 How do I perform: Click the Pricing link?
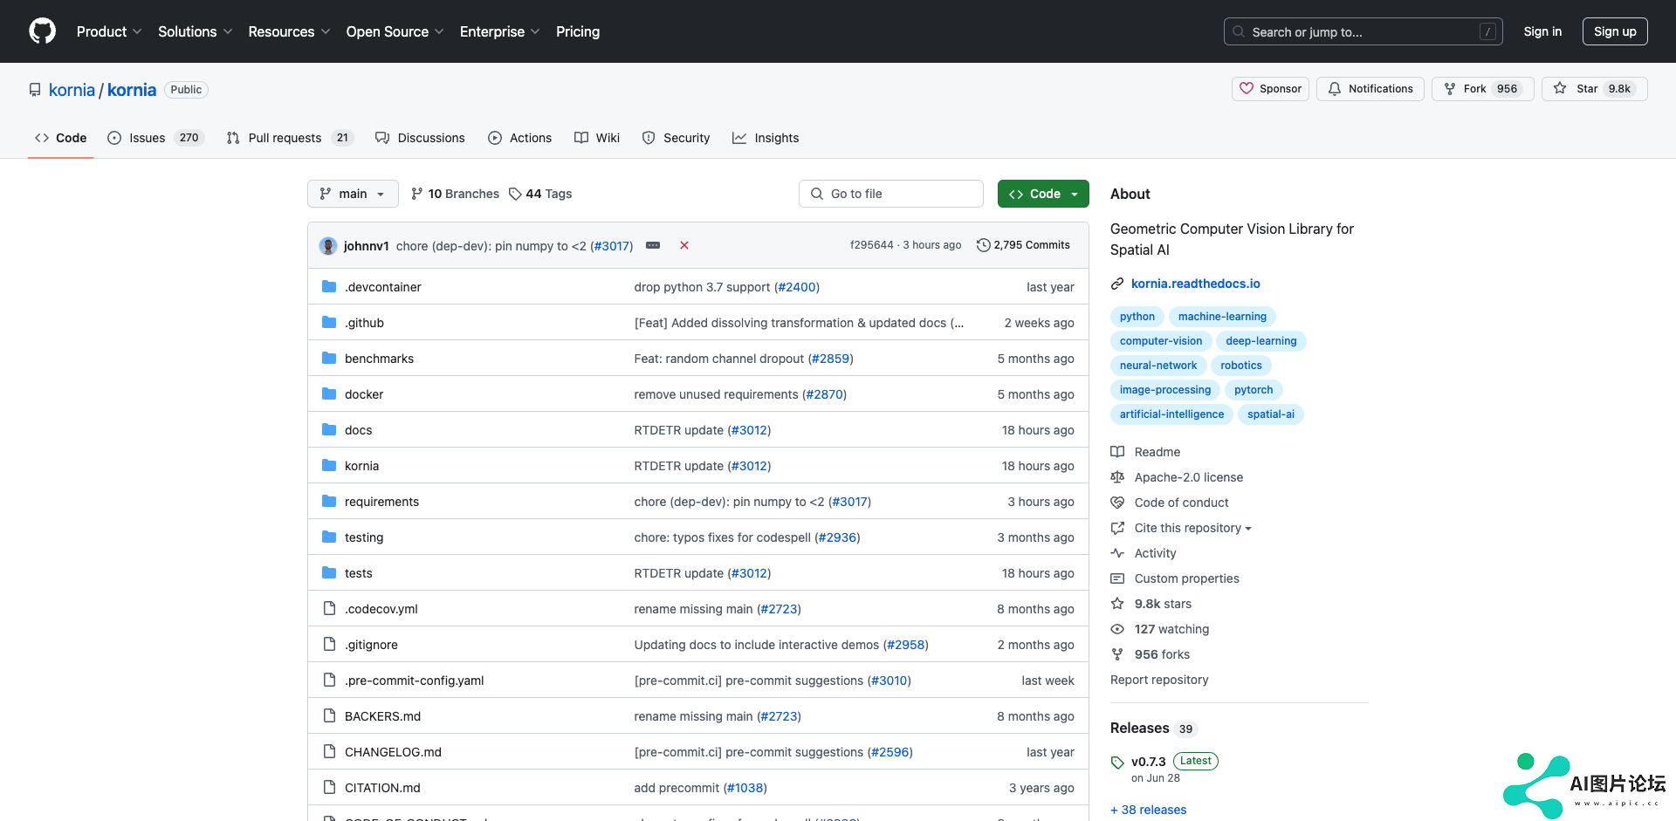coord(578,31)
